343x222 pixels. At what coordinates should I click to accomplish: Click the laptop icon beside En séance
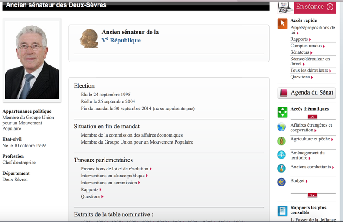click(285, 7)
